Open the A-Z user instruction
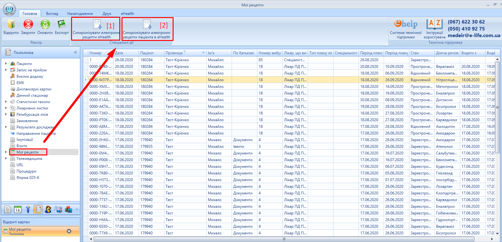Screen dimensions: 502x242 (434, 29)
